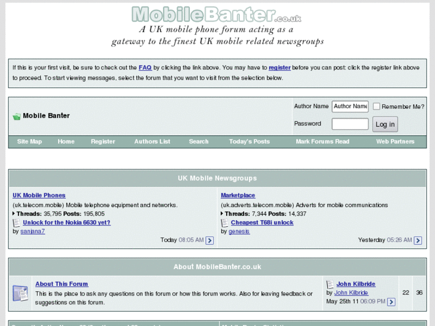
Task: Open the About This Forum link
Action: pos(62,284)
